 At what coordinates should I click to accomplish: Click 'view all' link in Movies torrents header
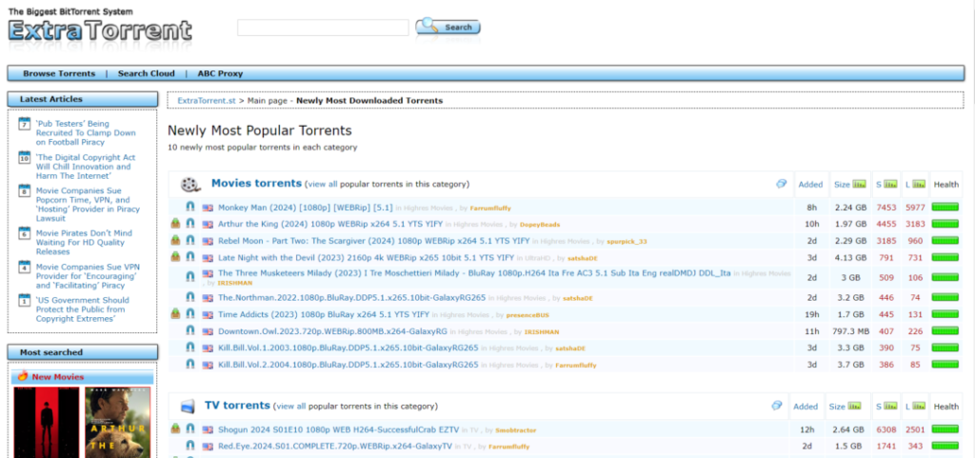323,185
